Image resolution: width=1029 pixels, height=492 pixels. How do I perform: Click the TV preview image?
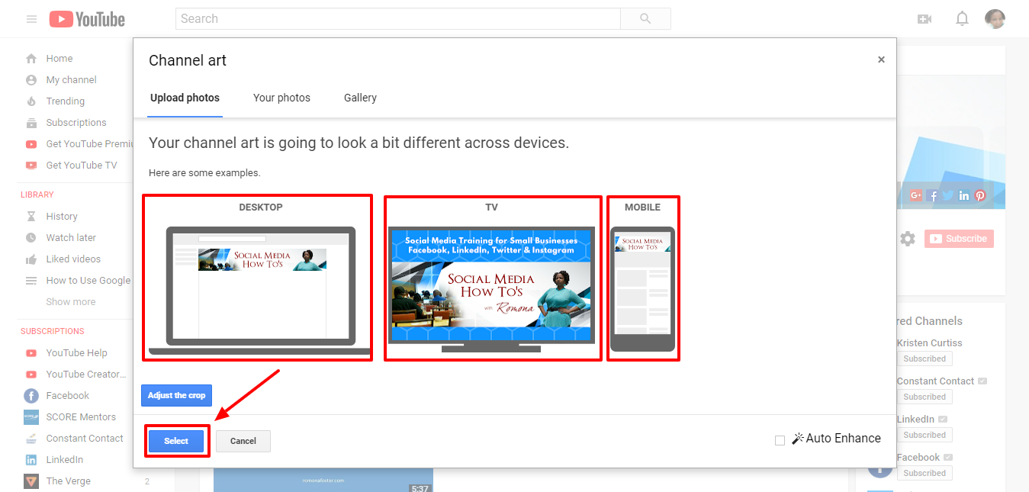[492, 290]
